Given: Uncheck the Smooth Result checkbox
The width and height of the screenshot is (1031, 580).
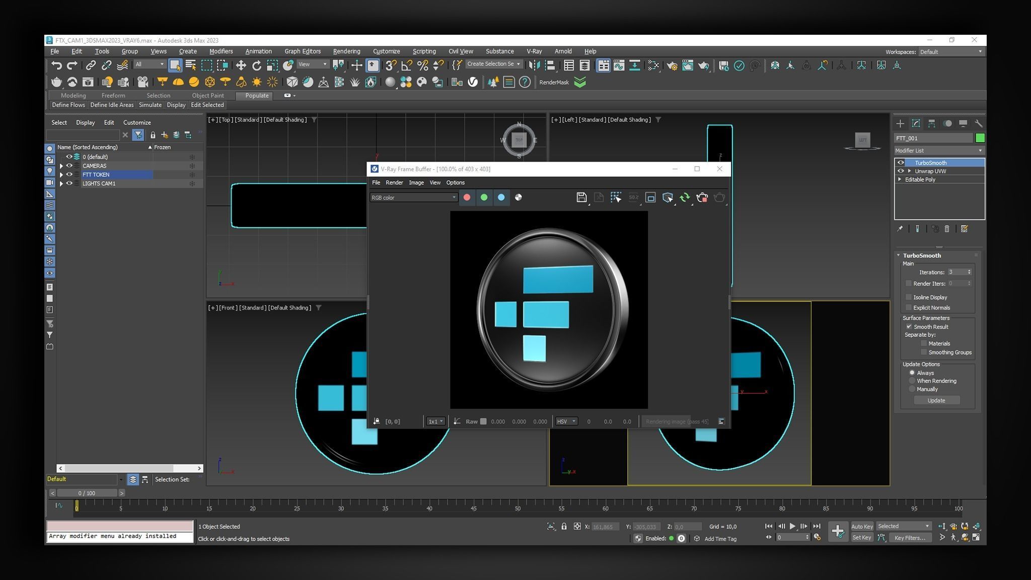Looking at the screenshot, I should (x=909, y=327).
